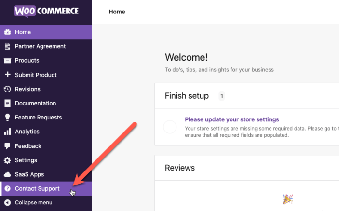The height and width of the screenshot is (211, 339).
Task: Click the Contact Support question mark icon
Action: pos(8,188)
